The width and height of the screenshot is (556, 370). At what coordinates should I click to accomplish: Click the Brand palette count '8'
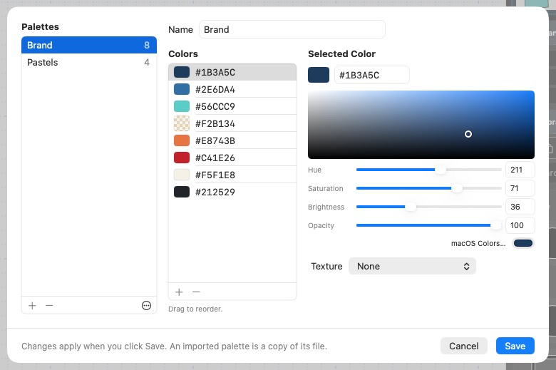pyautogui.click(x=147, y=45)
